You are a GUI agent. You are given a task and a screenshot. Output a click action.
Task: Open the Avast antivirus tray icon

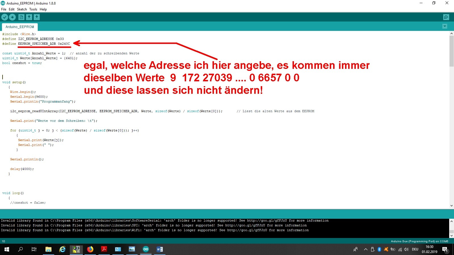coord(386,250)
